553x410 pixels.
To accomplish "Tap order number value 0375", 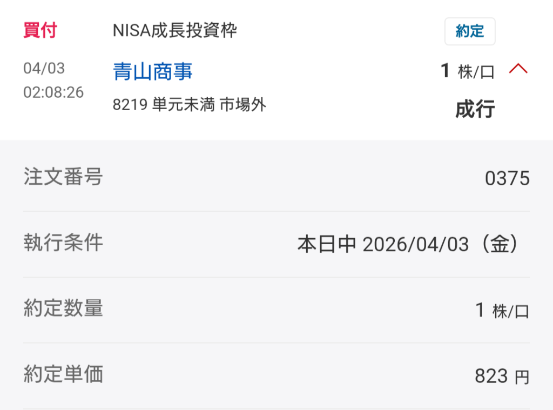I will click(507, 178).
